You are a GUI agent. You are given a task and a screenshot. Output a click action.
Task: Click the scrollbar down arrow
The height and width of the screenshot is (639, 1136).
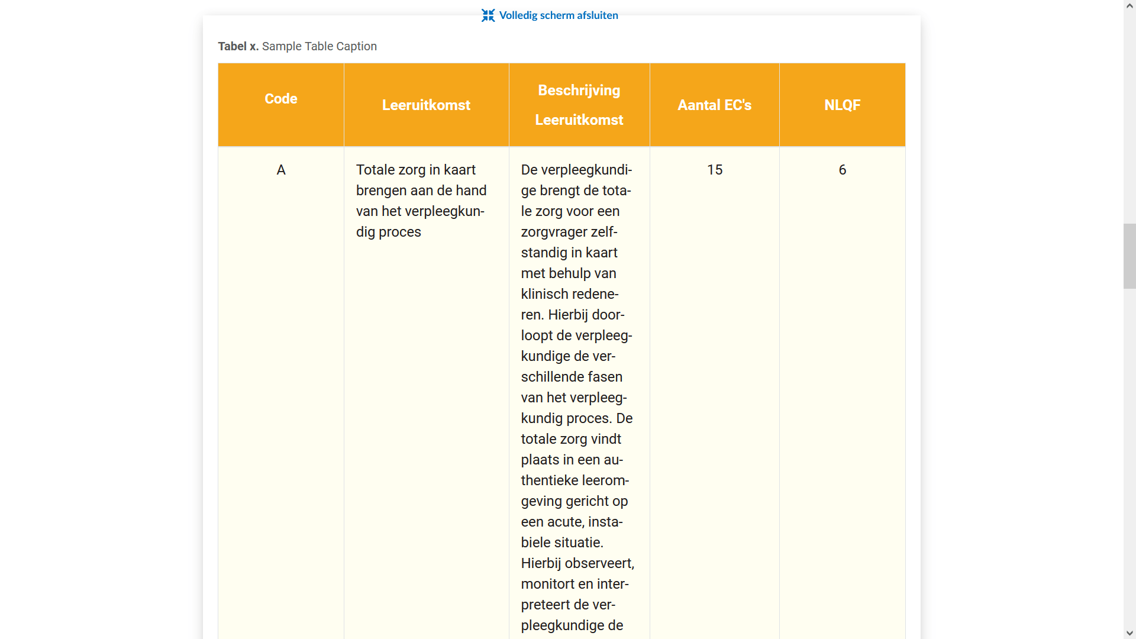[x=1130, y=634]
